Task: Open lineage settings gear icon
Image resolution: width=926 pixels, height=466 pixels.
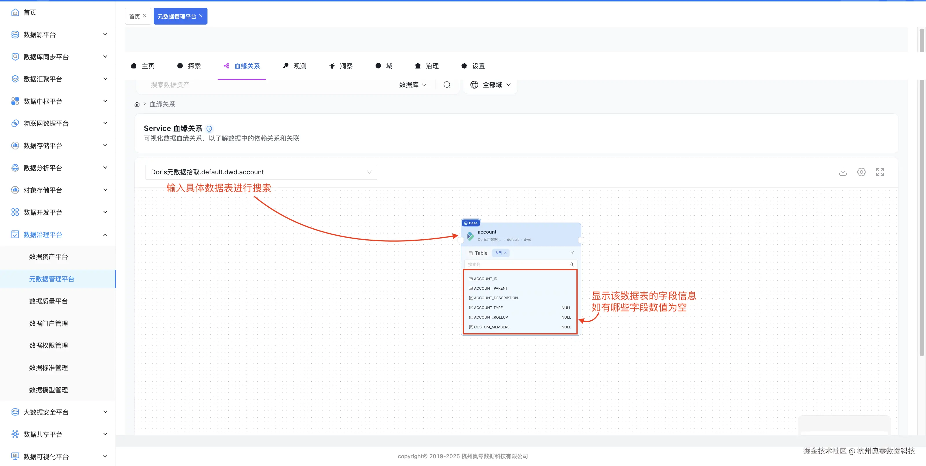Action: coord(861,172)
